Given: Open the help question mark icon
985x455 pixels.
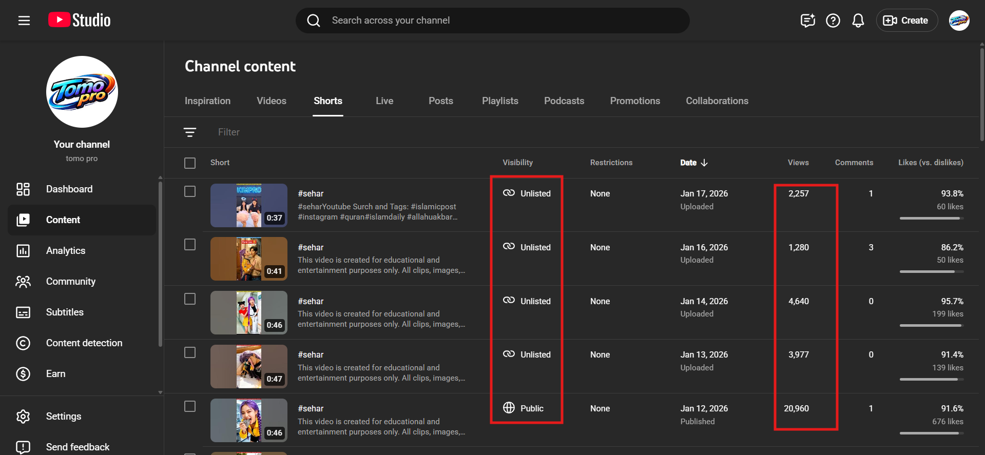Looking at the screenshot, I should pyautogui.click(x=833, y=21).
